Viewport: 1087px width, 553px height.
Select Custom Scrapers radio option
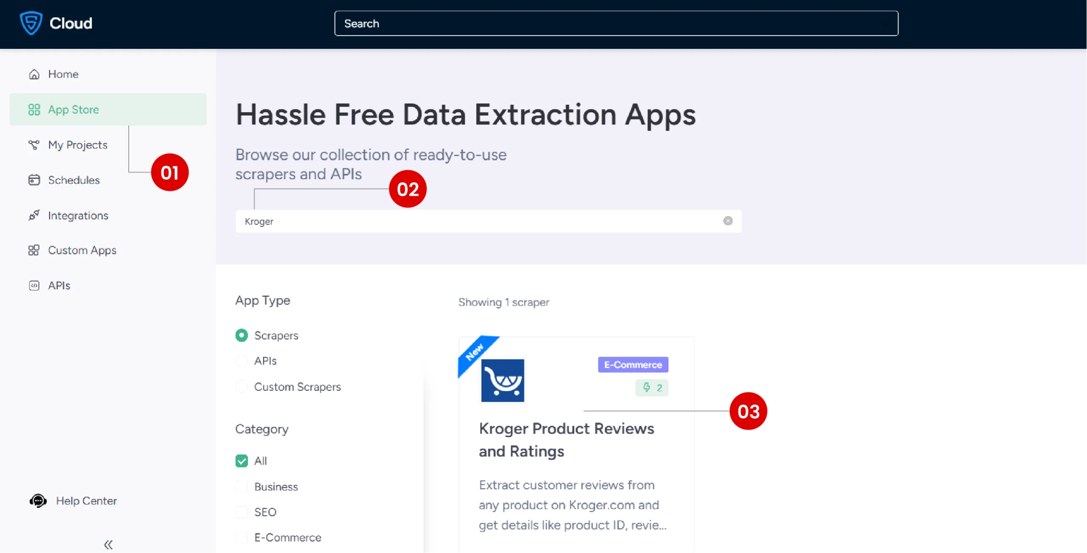coord(242,387)
